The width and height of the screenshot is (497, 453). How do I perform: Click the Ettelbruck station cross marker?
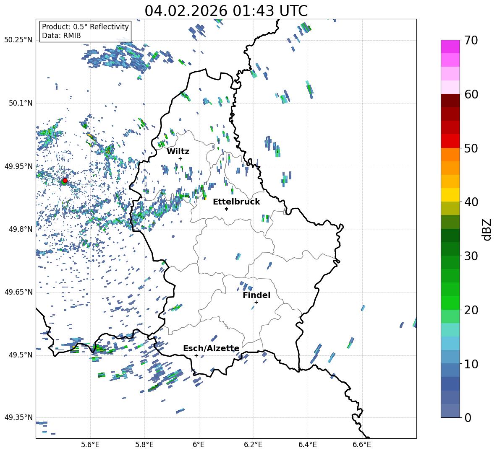(x=226, y=209)
